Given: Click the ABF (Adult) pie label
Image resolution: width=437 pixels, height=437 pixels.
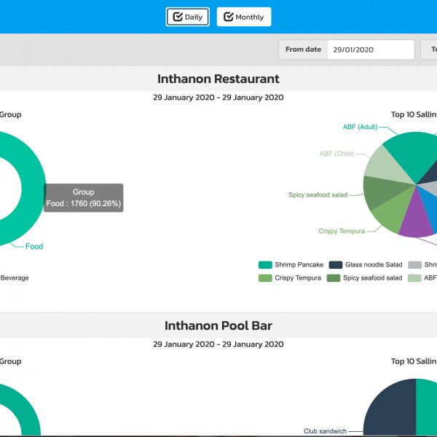Looking at the screenshot, I should pyautogui.click(x=360, y=127).
